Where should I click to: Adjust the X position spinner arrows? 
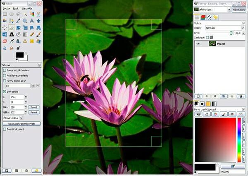(26, 97)
